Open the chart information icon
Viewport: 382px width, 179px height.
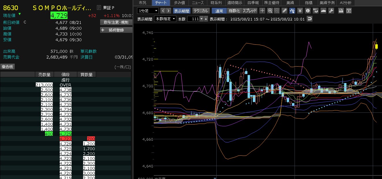pyautogui.click(x=308, y=11)
